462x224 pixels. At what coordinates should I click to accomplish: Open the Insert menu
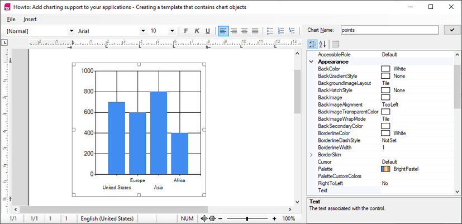pos(30,19)
